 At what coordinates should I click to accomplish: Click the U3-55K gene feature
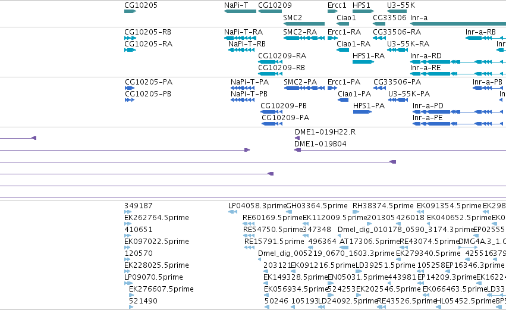(x=397, y=11)
